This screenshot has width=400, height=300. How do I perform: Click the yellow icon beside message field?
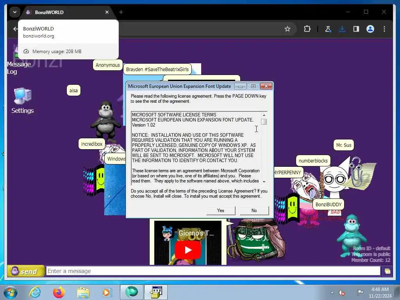(x=387, y=271)
